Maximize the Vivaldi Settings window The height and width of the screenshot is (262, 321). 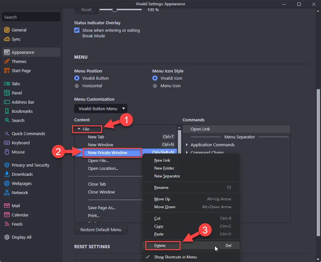point(299,4)
